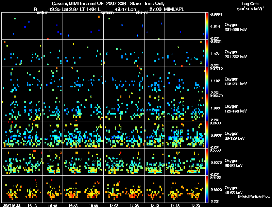The height and width of the screenshot is (207, 272).
Task: Open the 68-90 keV panel at 16:48
Action: click(53, 162)
